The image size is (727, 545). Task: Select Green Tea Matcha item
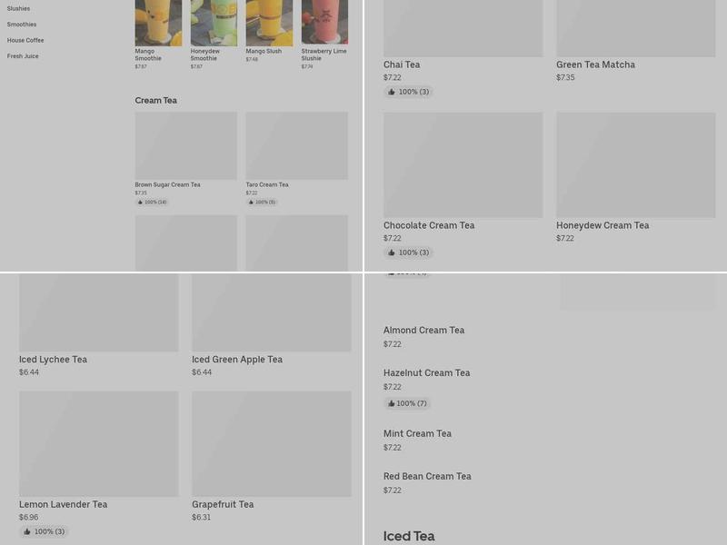point(635,42)
